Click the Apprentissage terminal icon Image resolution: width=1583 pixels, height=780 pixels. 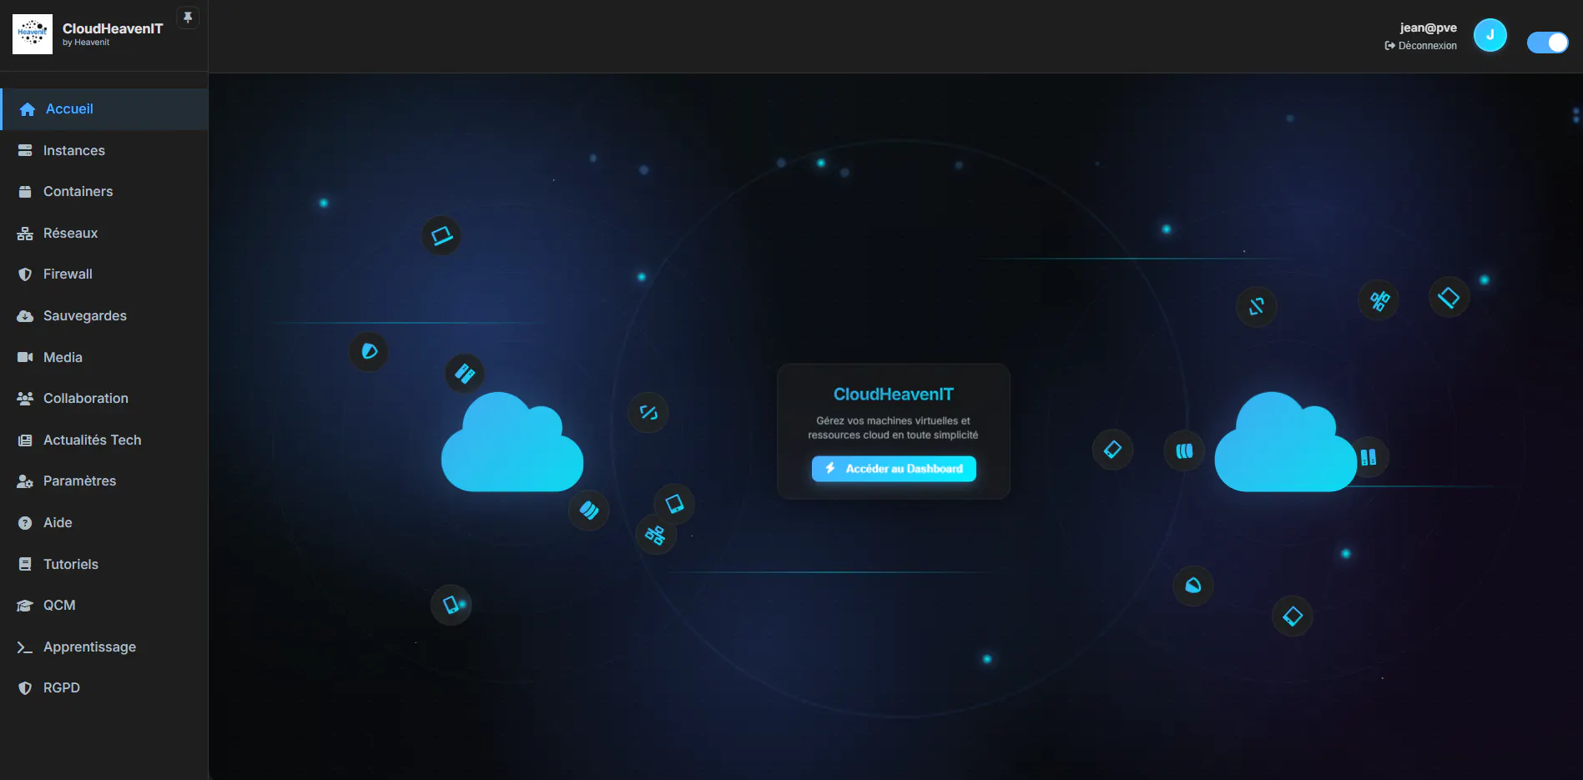pyautogui.click(x=25, y=647)
